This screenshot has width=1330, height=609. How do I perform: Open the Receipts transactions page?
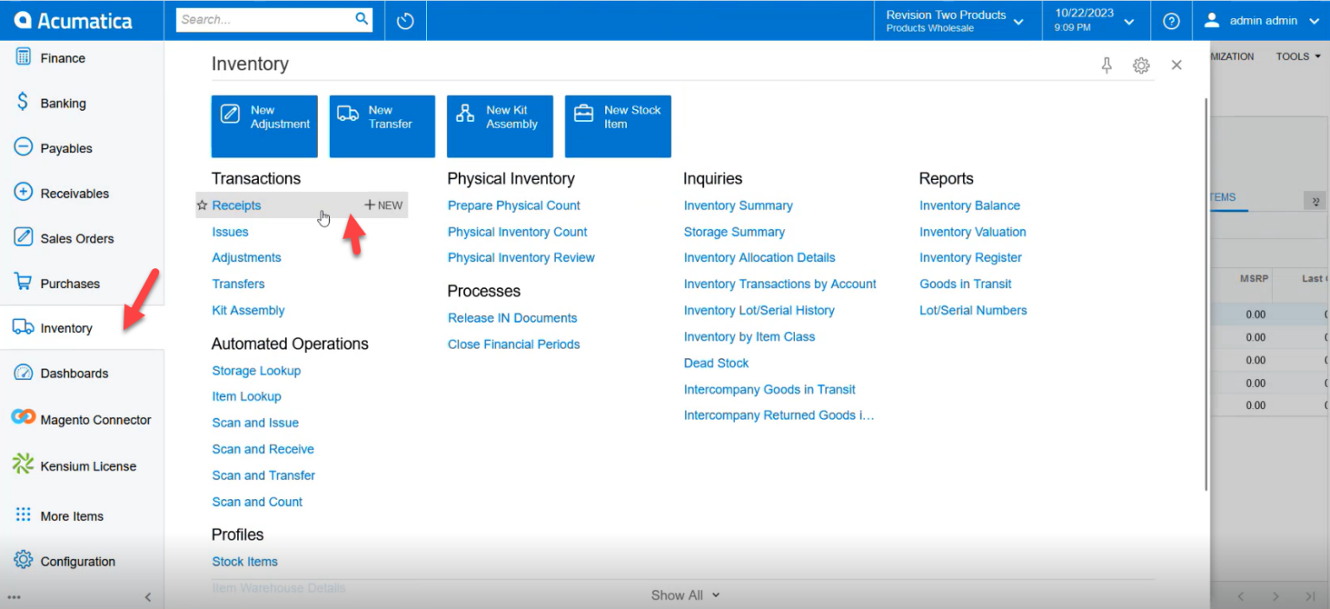pos(236,205)
